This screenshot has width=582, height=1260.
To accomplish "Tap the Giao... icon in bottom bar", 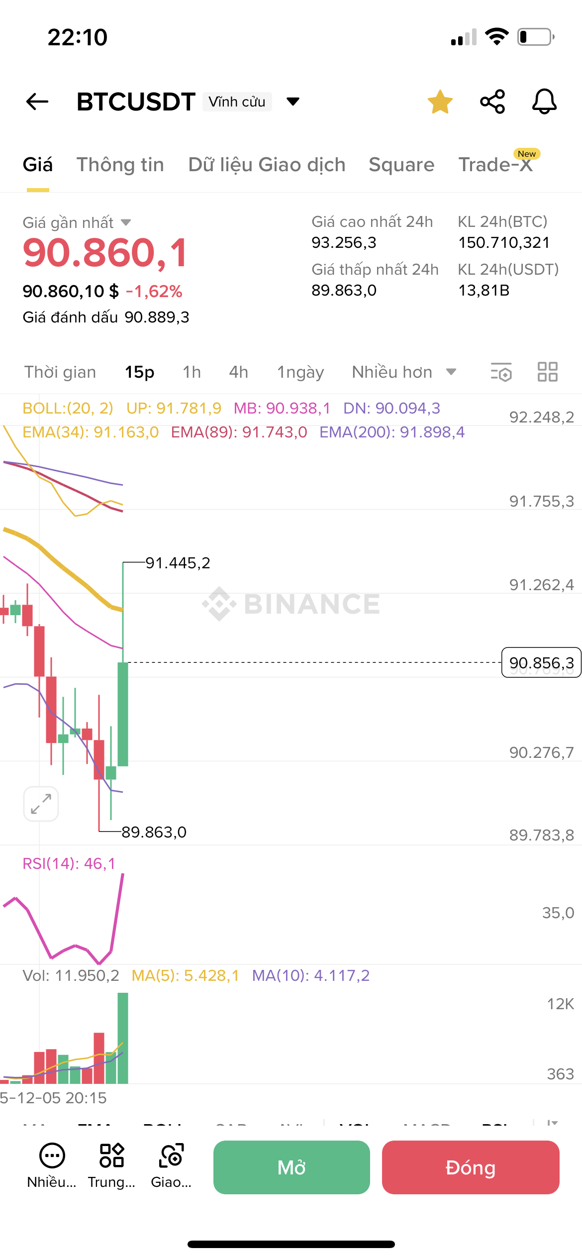I will 171,1155.
